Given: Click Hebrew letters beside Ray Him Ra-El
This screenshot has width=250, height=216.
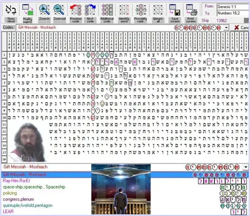Looking at the screenshot, I should [x=222, y=181].
